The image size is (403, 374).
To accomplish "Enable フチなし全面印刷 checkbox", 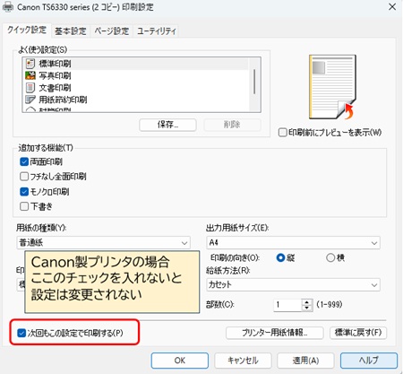I will tap(24, 177).
